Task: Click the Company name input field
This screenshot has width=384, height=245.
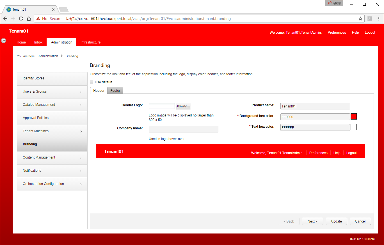Action: 183,129
